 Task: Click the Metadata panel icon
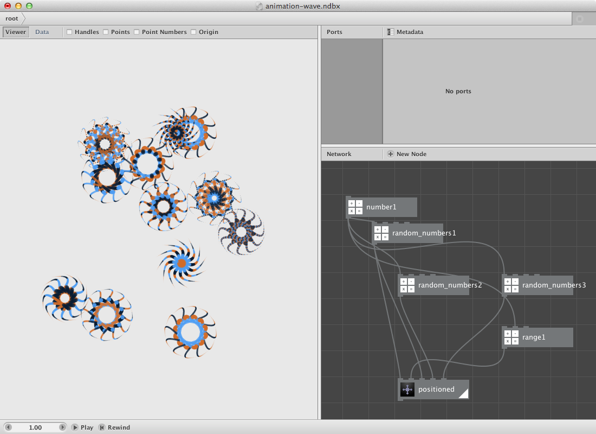click(390, 32)
